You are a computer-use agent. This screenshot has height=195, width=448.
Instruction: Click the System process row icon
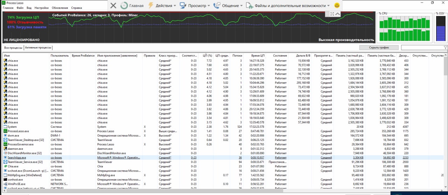click(x=5, y=127)
